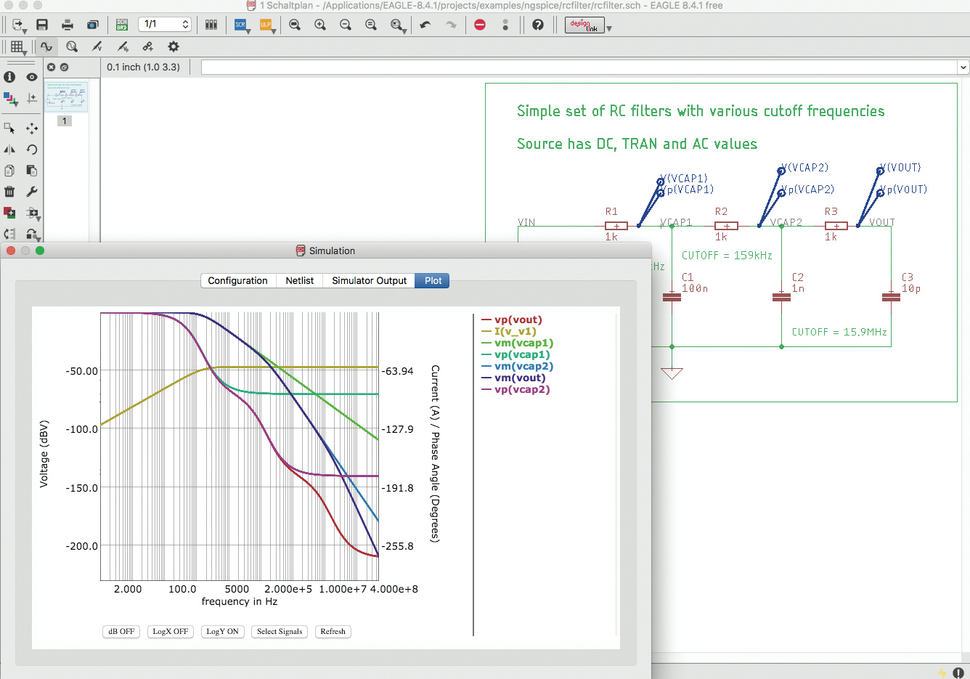This screenshot has width=970, height=679.
Task: Click the SCH/BRD switch to board icon
Action: [122, 25]
